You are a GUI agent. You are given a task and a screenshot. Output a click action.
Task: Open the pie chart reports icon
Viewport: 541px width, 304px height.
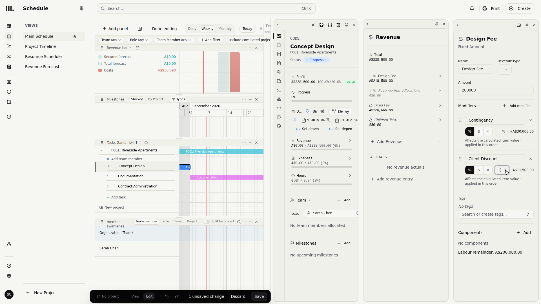pyautogui.click(x=9, y=117)
